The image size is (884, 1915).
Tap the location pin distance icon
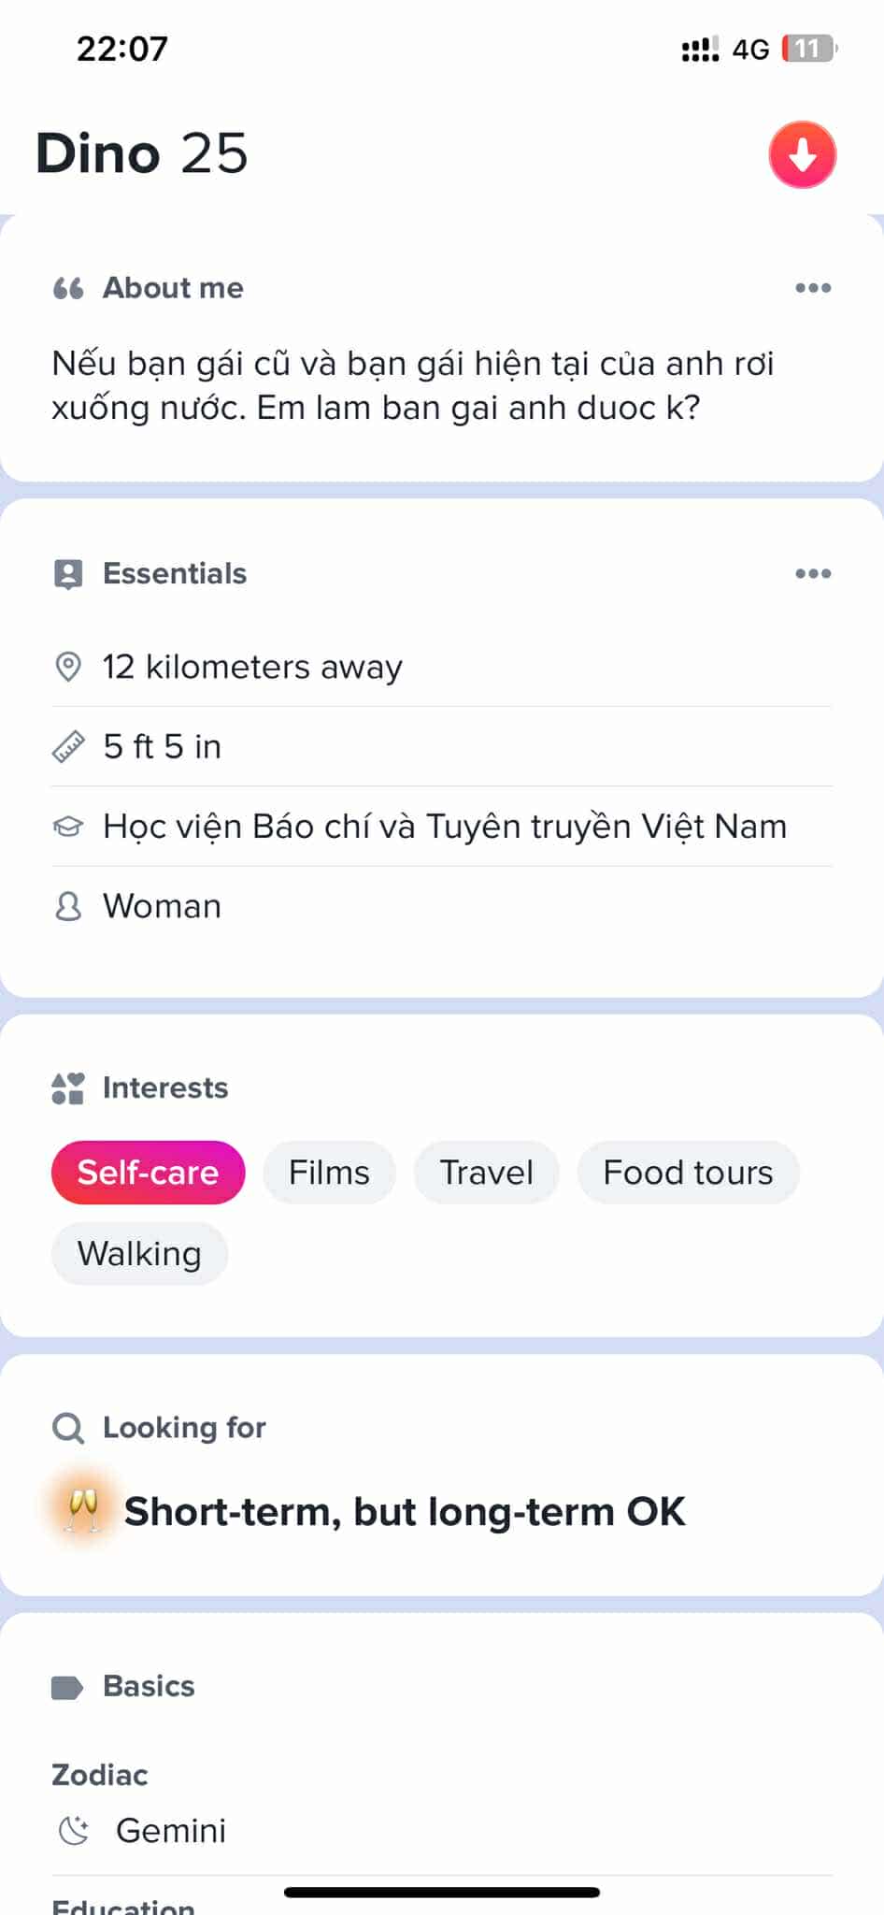[x=68, y=667]
